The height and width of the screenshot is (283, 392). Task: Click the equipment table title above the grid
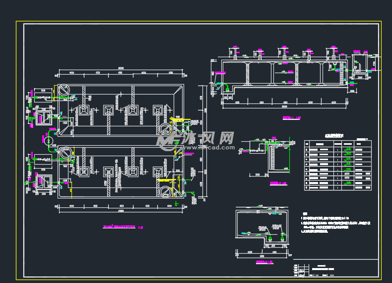[334, 136]
